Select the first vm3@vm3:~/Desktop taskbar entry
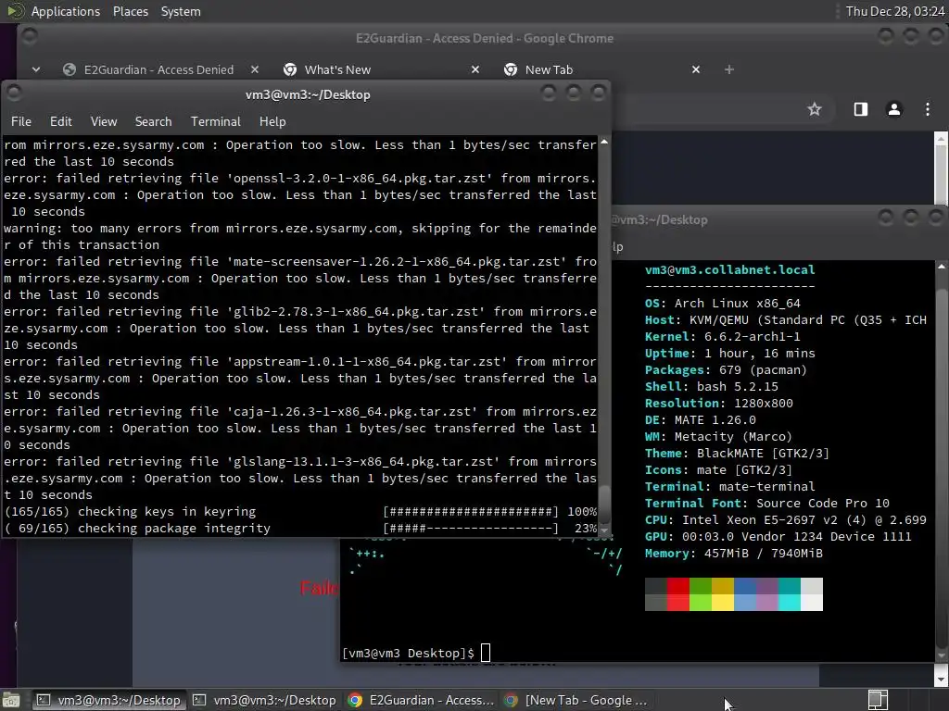 [109, 700]
